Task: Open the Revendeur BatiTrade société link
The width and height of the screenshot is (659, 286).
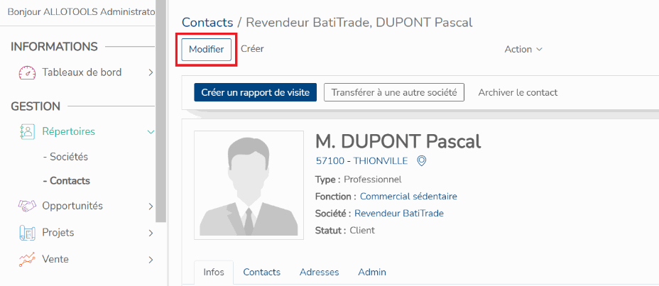Action: tap(399, 214)
